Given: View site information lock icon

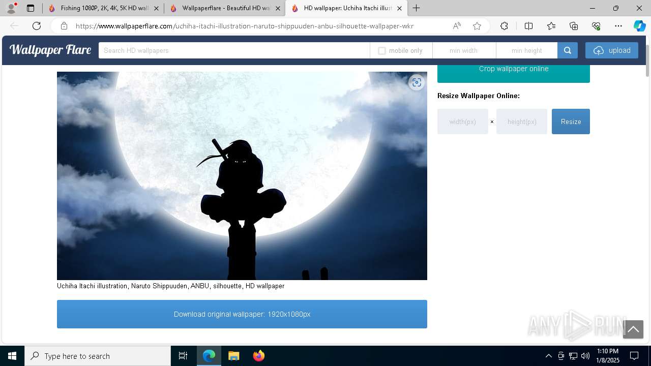Looking at the screenshot, I should (64, 26).
